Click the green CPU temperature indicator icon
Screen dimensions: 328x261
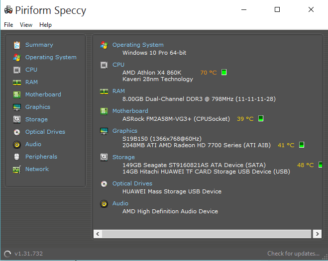click(x=224, y=72)
